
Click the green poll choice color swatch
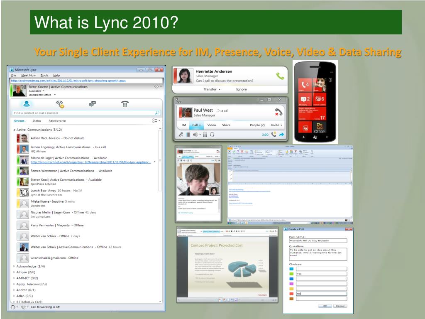pyautogui.click(x=291, y=274)
